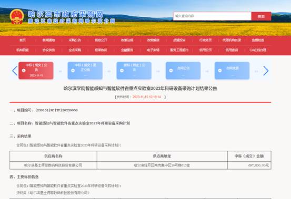Click the left arrow of stage carousel

point(15,71)
